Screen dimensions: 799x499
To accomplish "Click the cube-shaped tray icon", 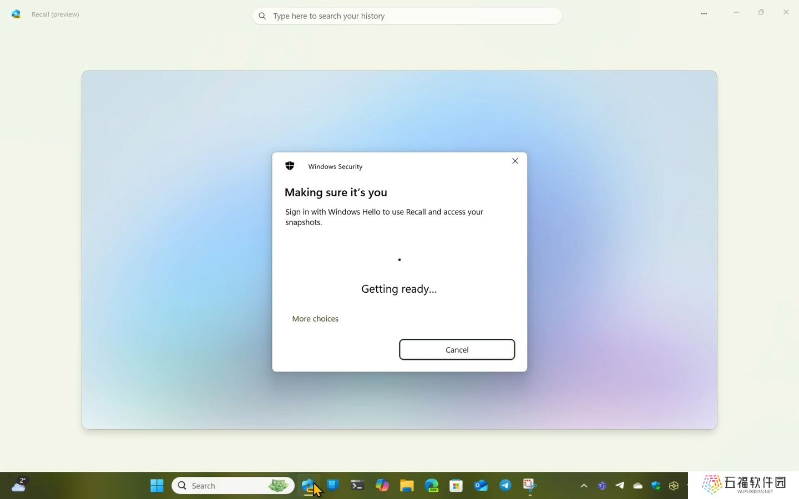I will pos(674,486).
